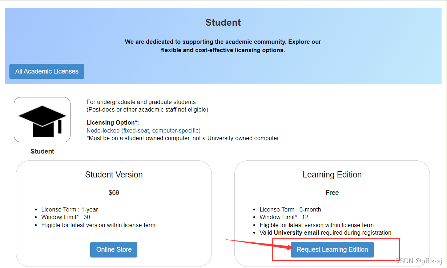Click the academic community banner description
This screenshot has height=268, width=447.
[223, 46]
